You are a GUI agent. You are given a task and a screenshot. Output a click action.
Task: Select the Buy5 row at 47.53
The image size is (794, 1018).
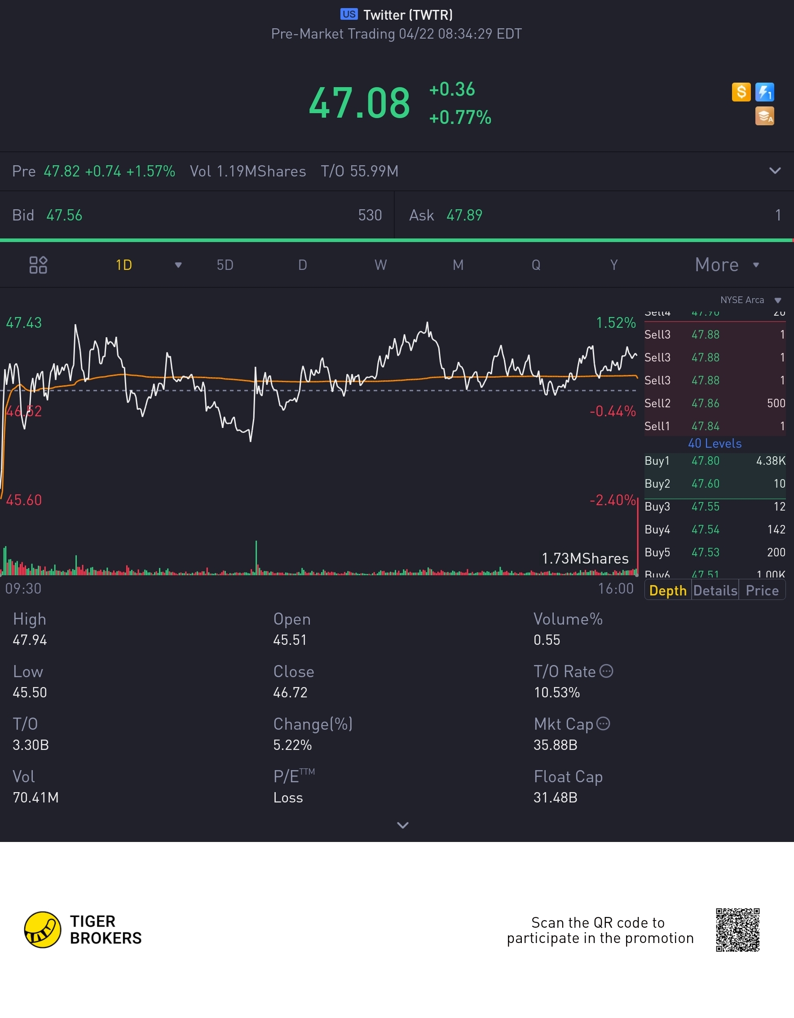point(715,552)
